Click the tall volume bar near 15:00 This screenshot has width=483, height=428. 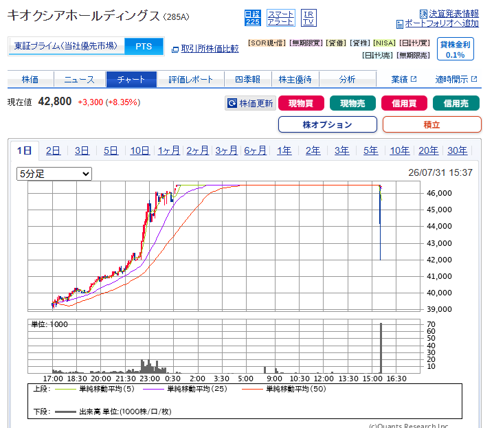pyautogui.click(x=381, y=348)
